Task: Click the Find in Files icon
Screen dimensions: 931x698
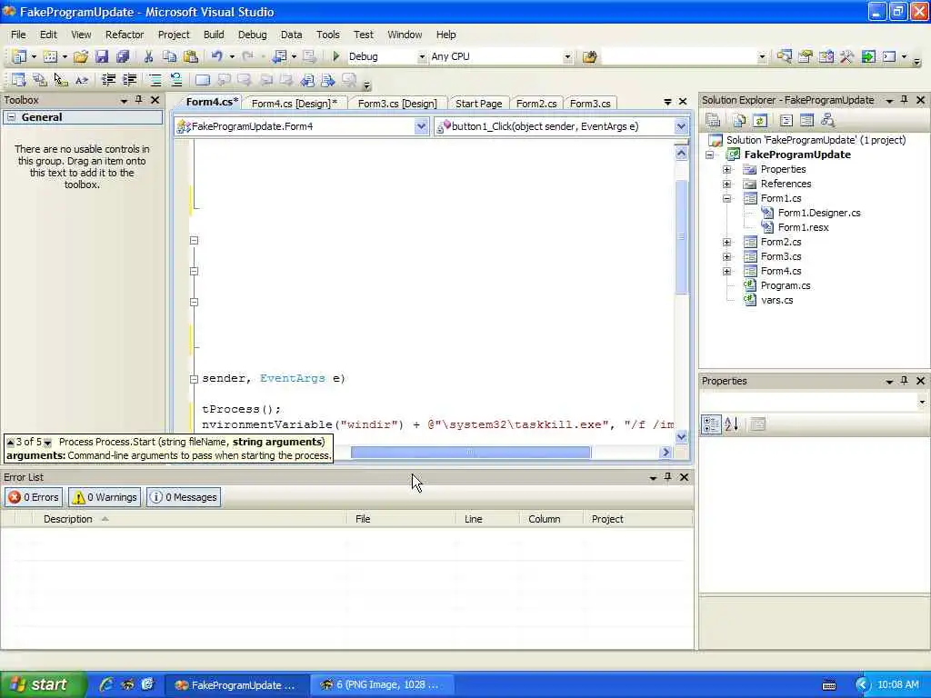Action: [x=589, y=57]
